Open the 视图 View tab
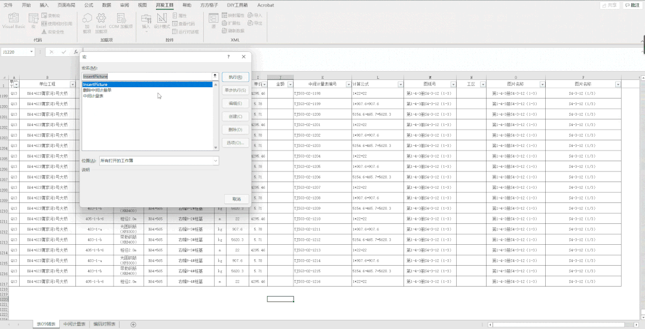This screenshot has height=329, width=645. pos(142,5)
